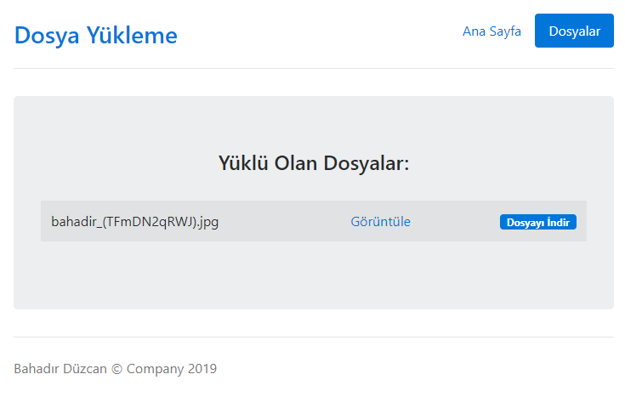Screen dimensions: 625x397
Task: Click the Dosya Yükleme site title
Action: point(96,36)
